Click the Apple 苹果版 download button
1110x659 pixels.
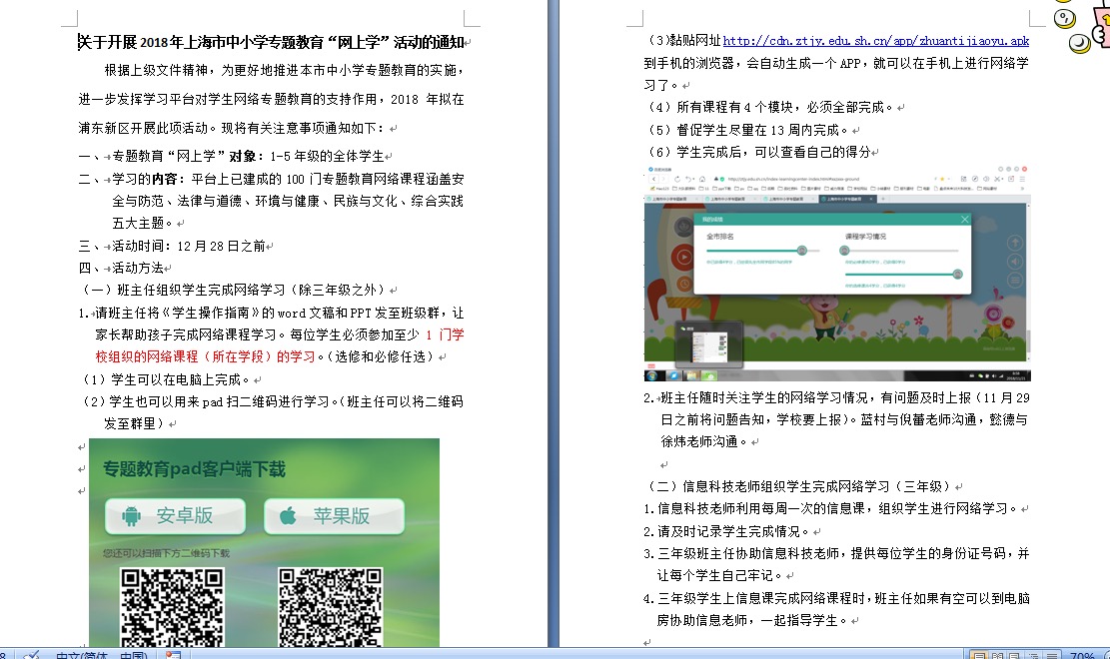coord(334,516)
